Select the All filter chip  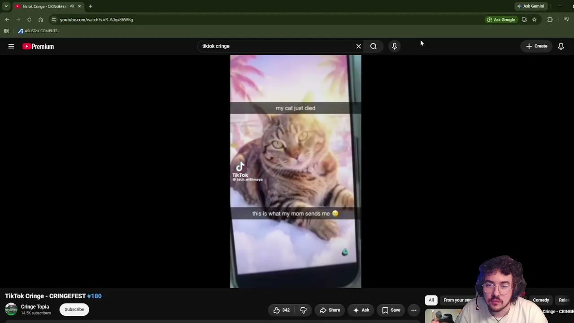tap(431, 300)
